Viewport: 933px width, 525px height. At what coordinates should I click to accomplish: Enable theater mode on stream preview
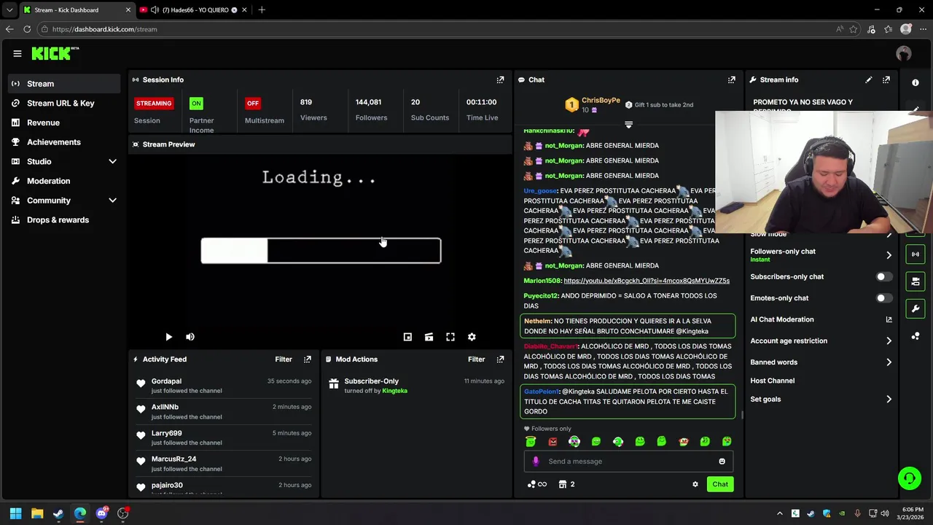[429, 337]
